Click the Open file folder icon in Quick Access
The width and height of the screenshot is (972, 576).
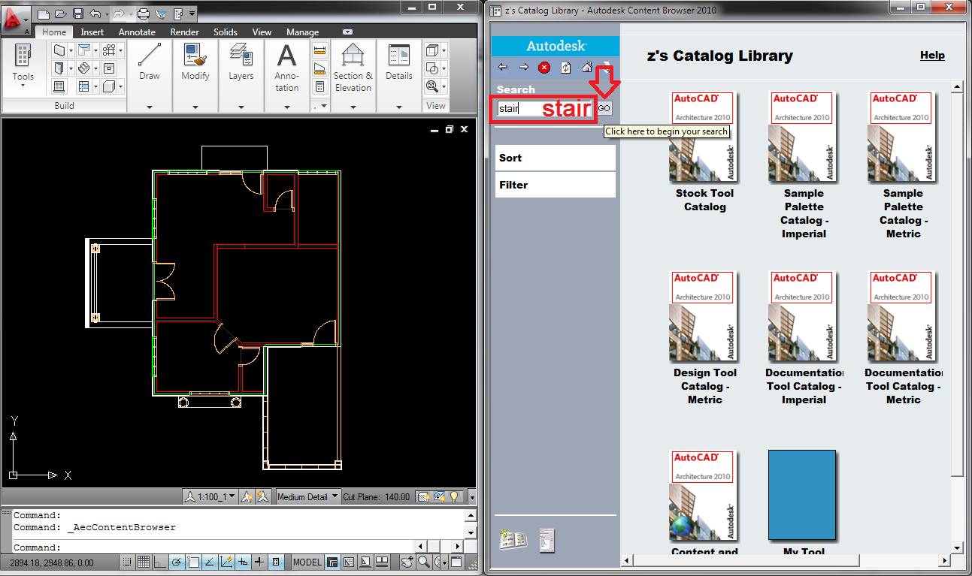pos(61,14)
